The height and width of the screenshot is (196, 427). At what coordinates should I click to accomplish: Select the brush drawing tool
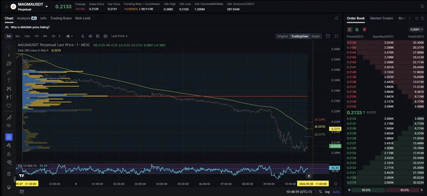pyautogui.click(x=9, y=72)
